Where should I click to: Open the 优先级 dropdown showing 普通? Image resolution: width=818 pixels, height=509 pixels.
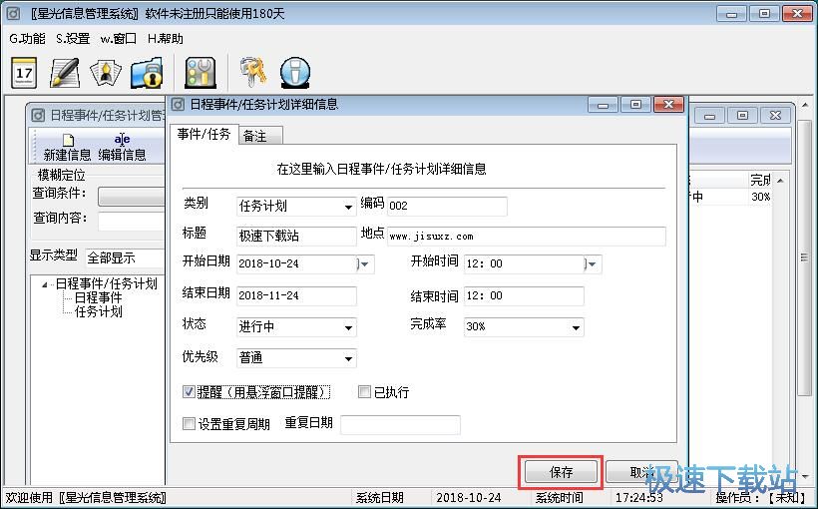296,358
